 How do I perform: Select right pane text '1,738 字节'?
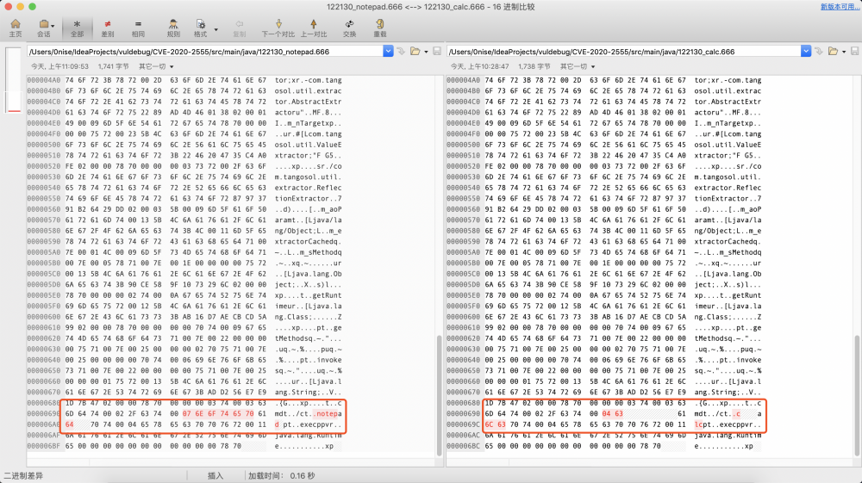coord(534,66)
